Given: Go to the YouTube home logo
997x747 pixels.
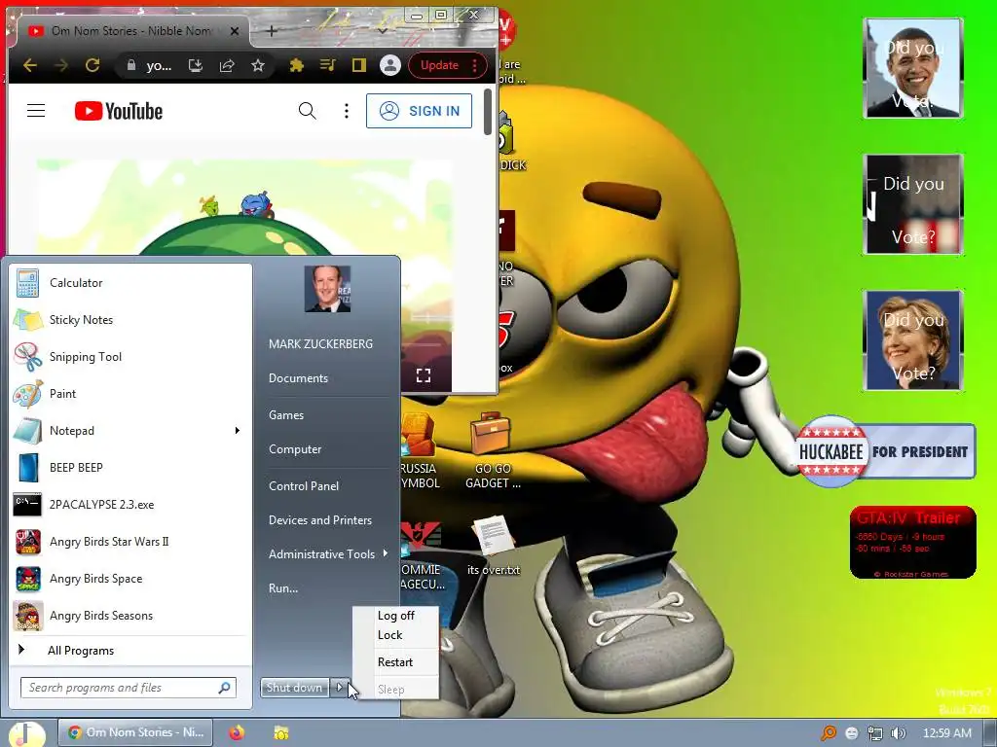Looking at the screenshot, I should 119,111.
